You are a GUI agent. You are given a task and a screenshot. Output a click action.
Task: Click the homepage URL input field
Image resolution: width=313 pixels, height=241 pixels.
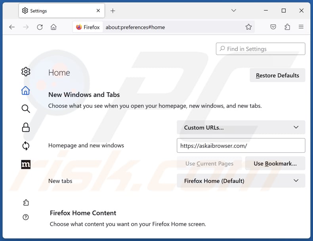(x=241, y=146)
